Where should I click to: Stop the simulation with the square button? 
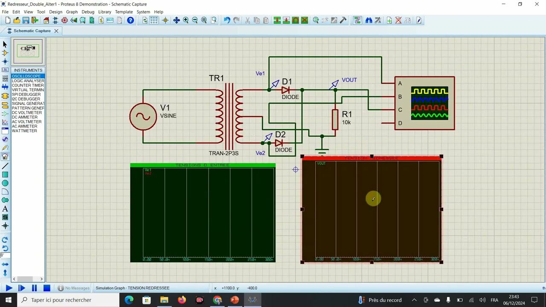pos(47,288)
